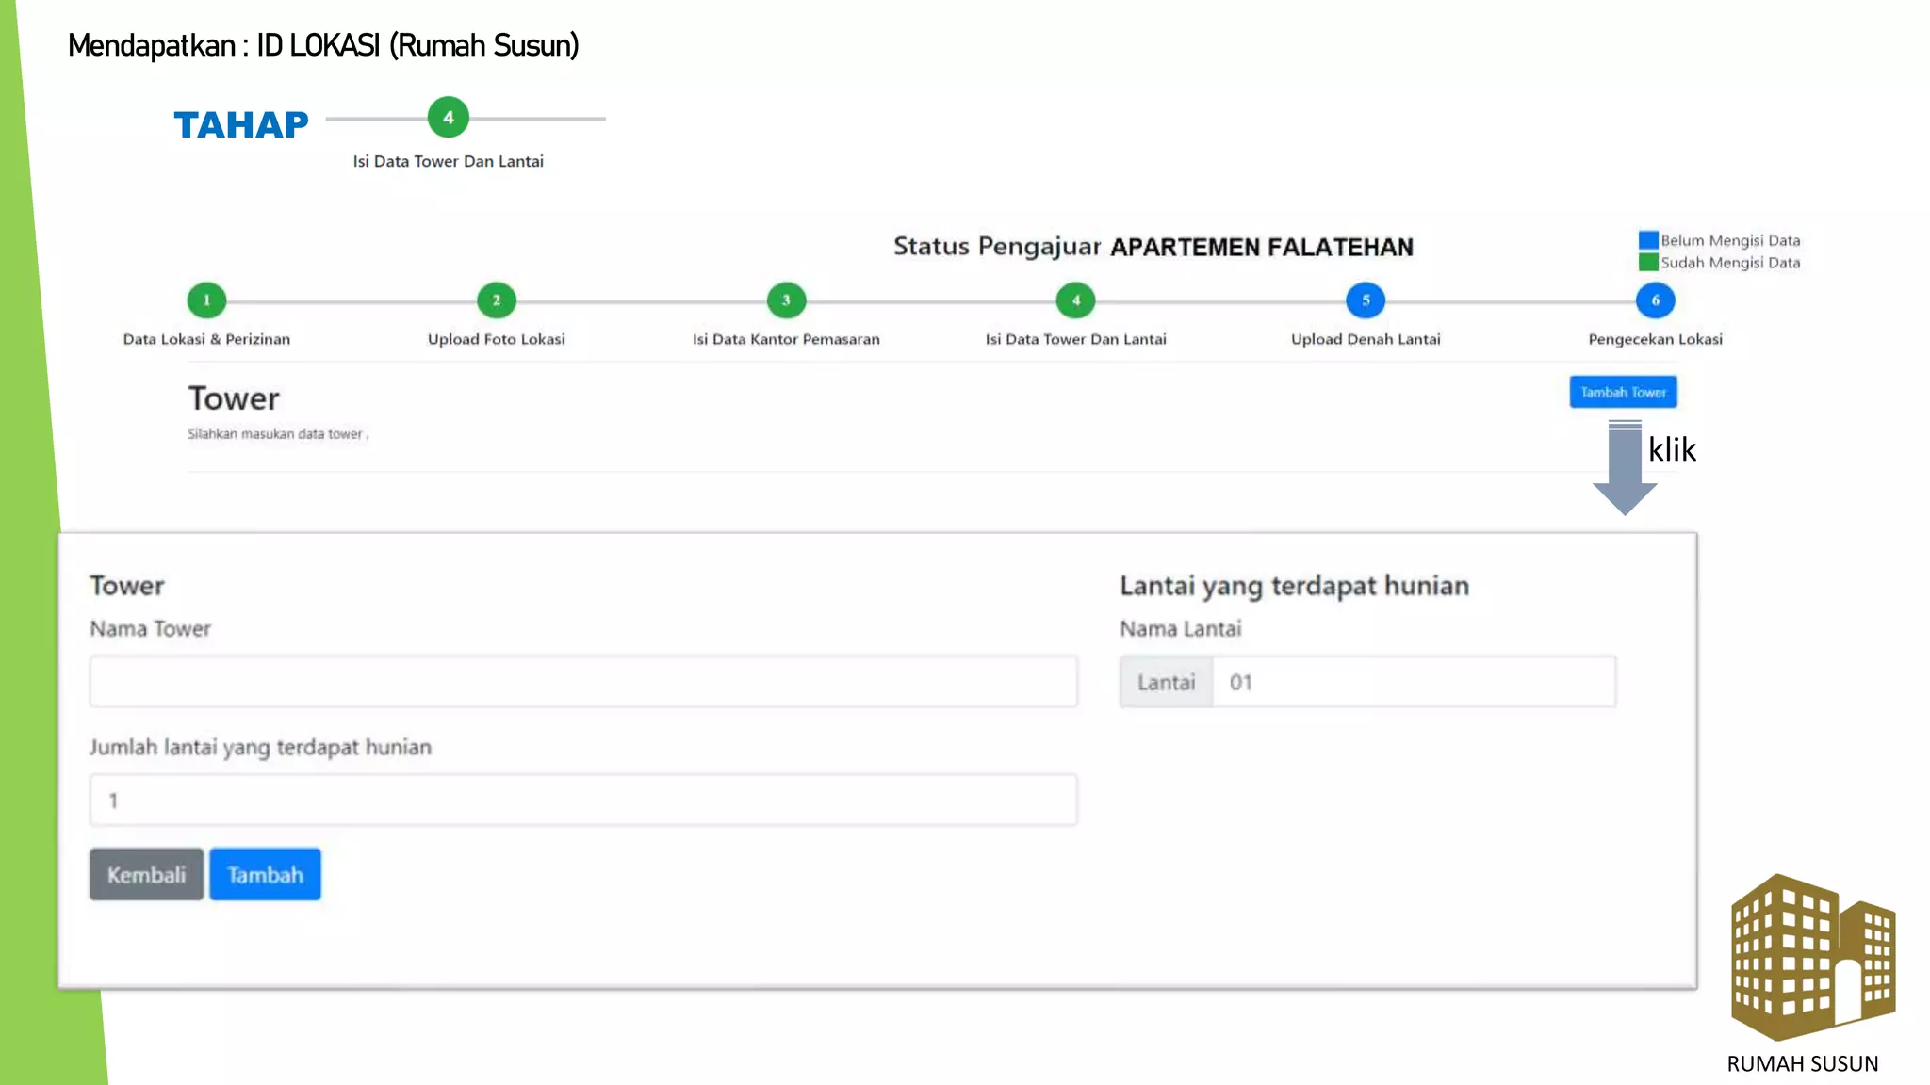Click the Jumlah lantai yang terdapat hunian field
The height and width of the screenshot is (1085, 1930).
[583, 800]
